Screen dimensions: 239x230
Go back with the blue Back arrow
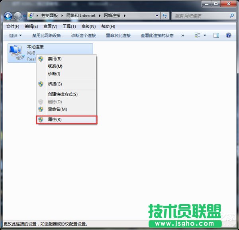click(8, 16)
